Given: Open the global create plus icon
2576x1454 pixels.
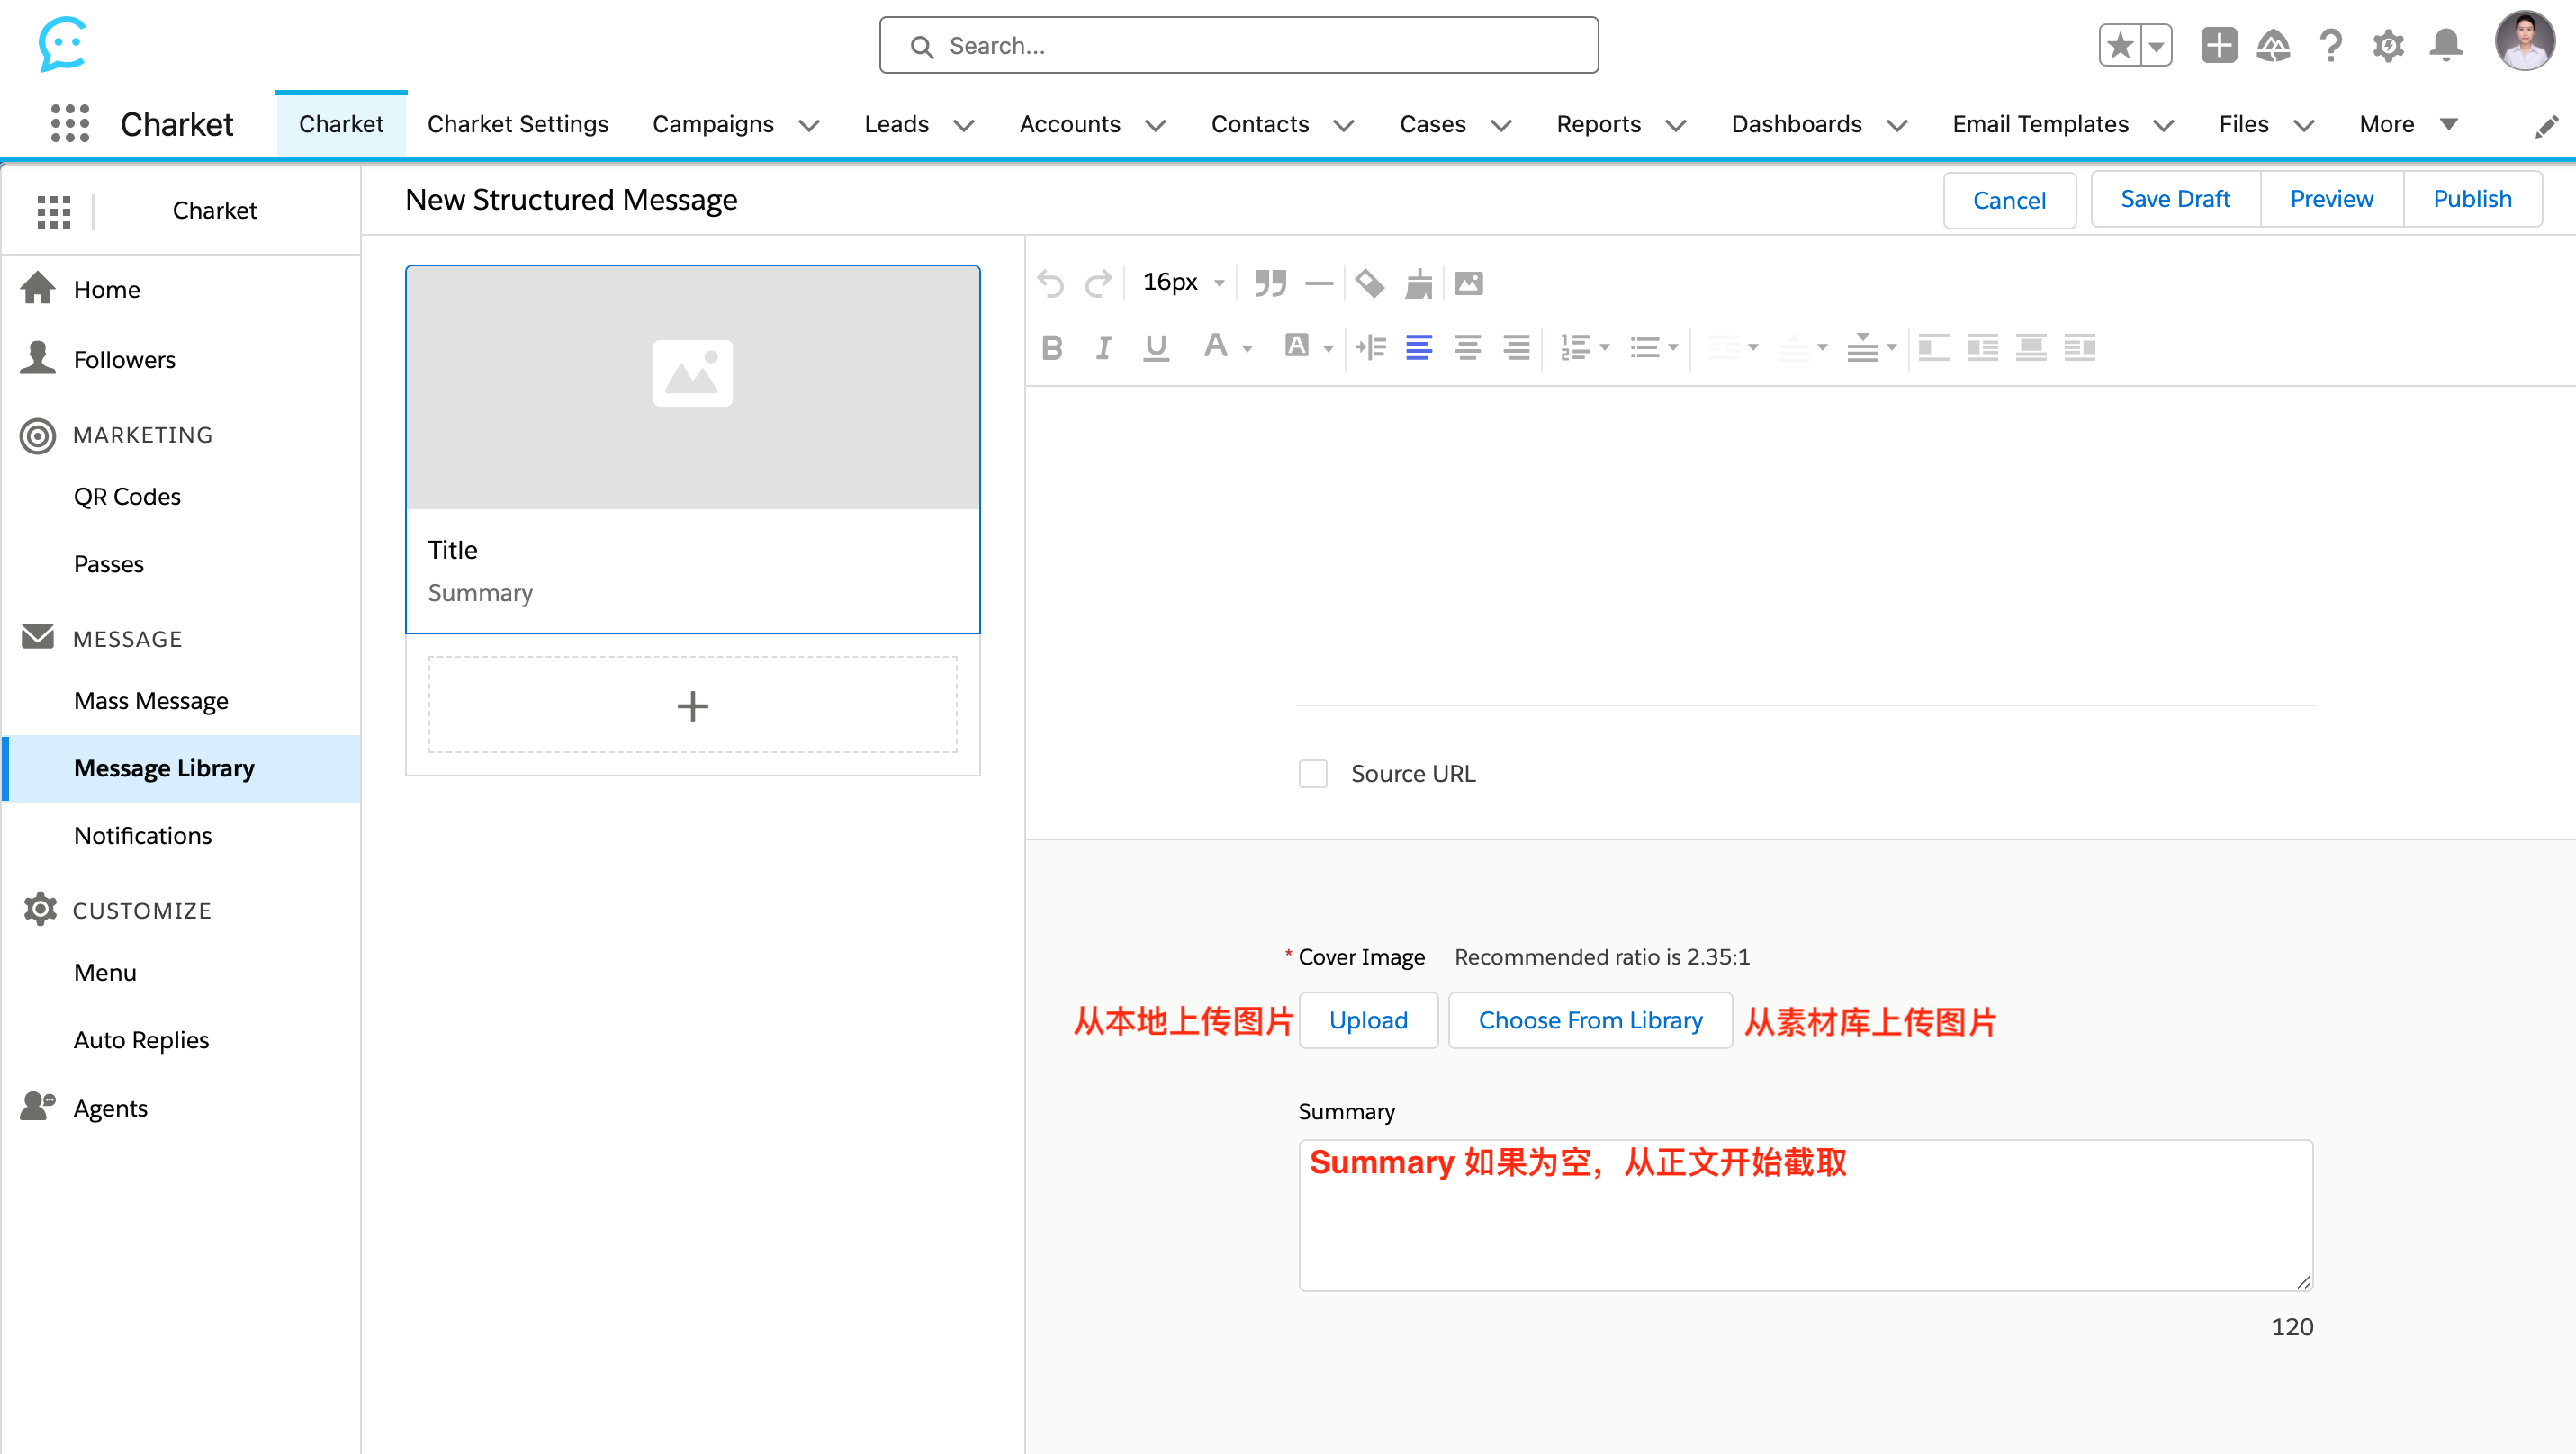Looking at the screenshot, I should pyautogui.click(x=2218, y=45).
